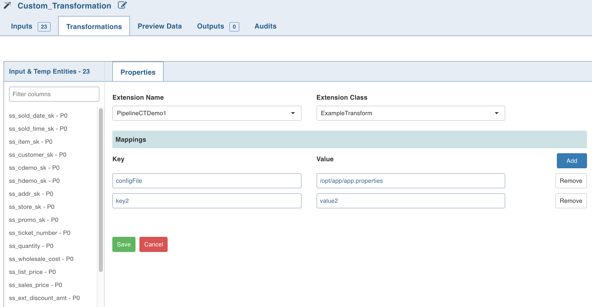Screen dimensions: 592x307
Task: Select ss_wholesale_cost - P0 entity
Action: coord(41,259)
